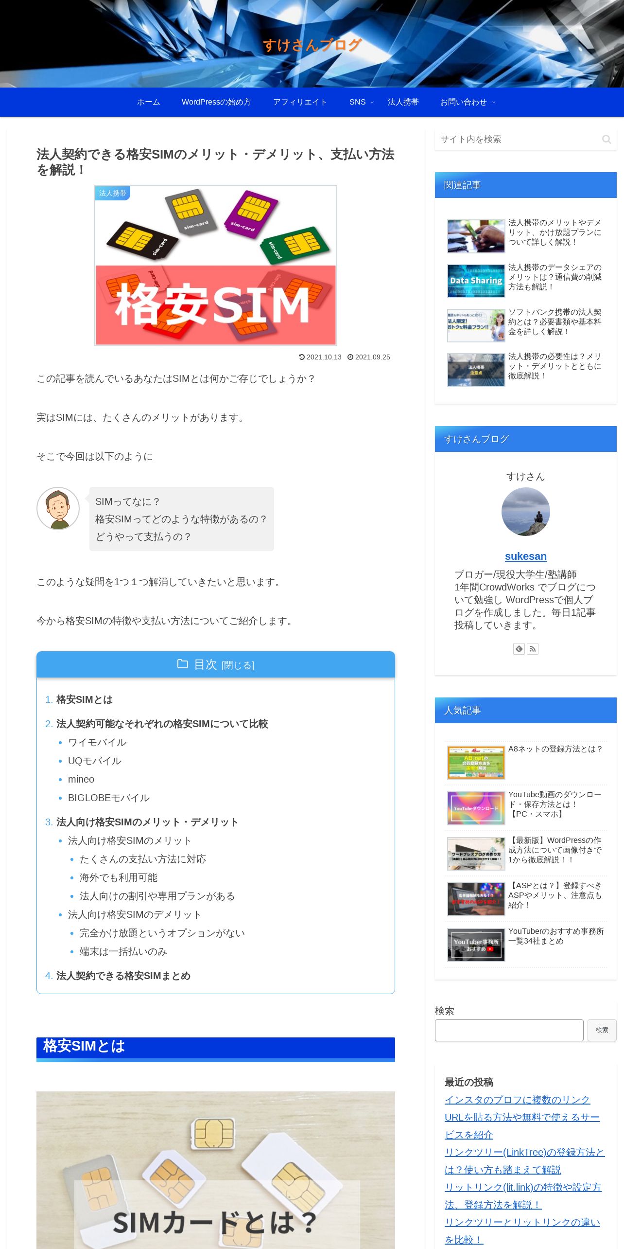The width and height of the screenshot is (624, 1249).
Task: Collapse table of contents via 閉じる
Action: coord(238,665)
